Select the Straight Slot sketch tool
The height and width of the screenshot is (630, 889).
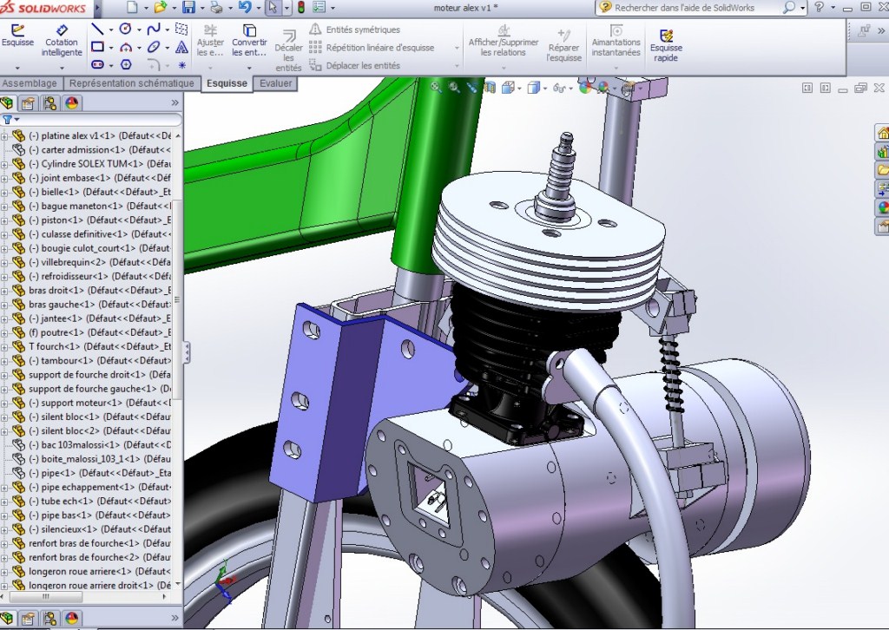(x=97, y=64)
